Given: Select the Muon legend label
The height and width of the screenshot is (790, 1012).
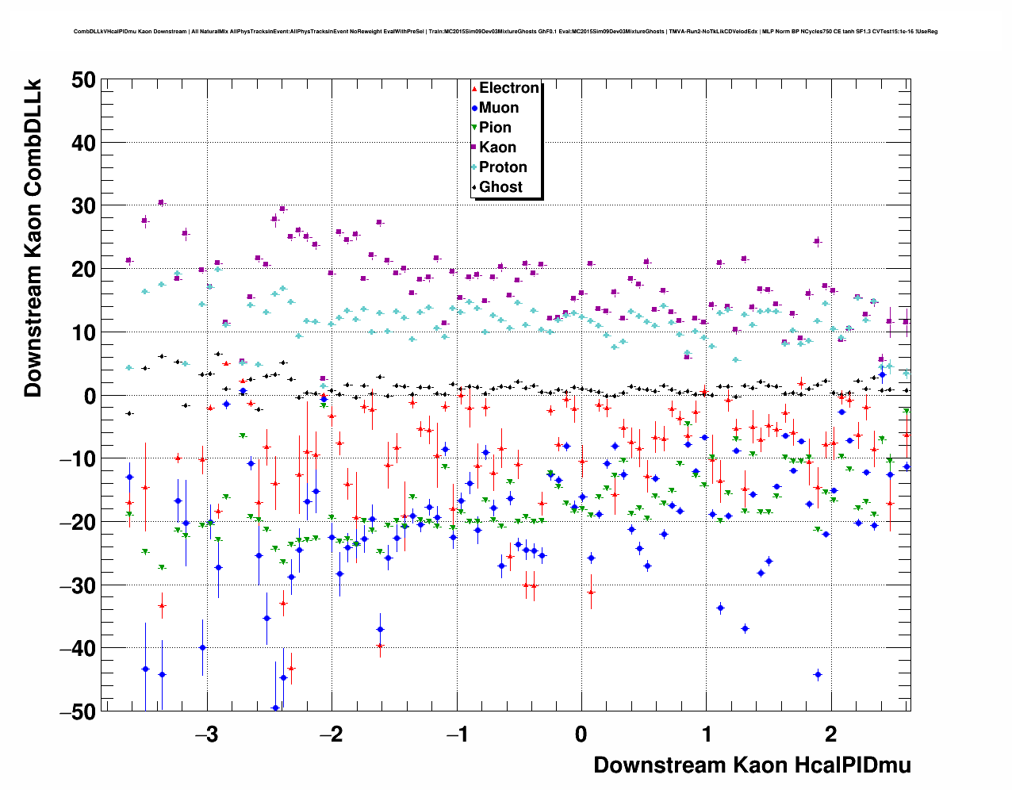Looking at the screenshot, I should coord(499,108).
